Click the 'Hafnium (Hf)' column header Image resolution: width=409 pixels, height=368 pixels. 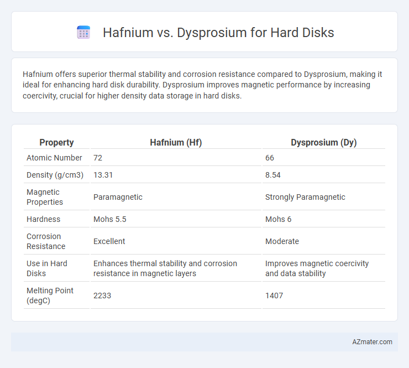click(x=176, y=142)
